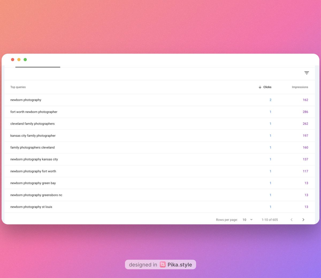Click the yellow minimize window dot
The width and height of the screenshot is (321, 278).
click(19, 60)
